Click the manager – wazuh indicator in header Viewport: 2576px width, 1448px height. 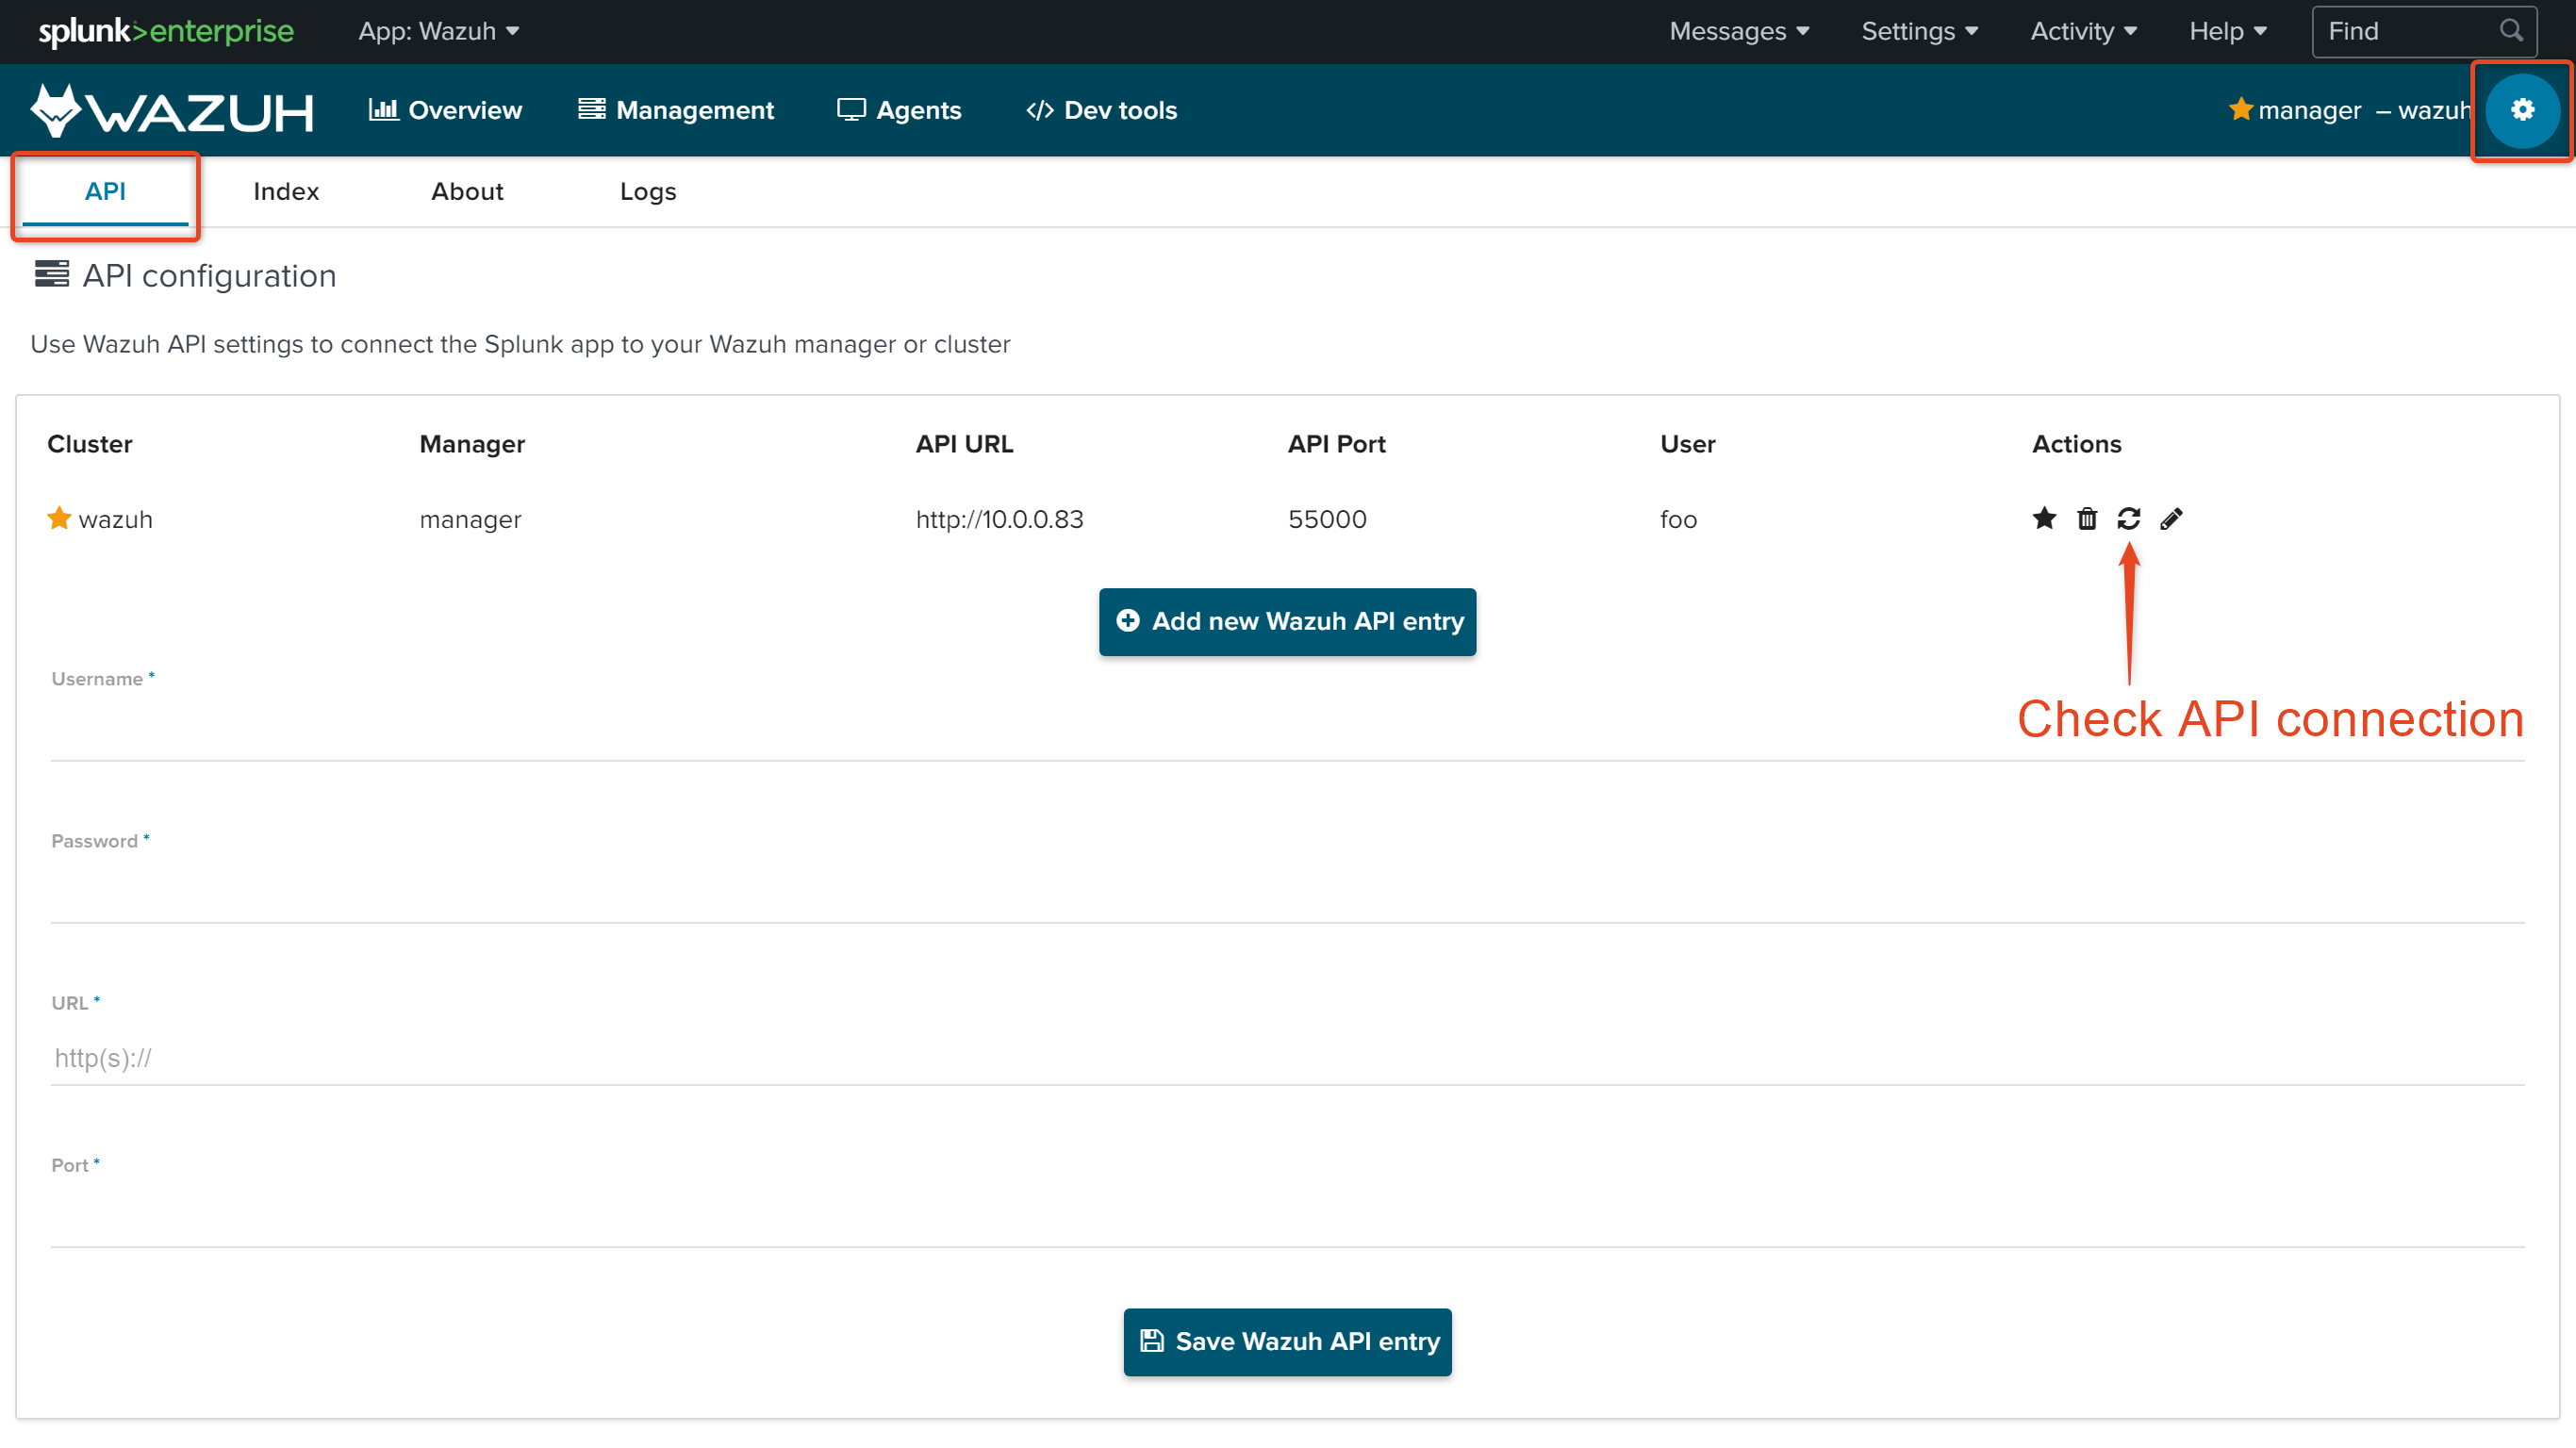pyautogui.click(x=2350, y=110)
